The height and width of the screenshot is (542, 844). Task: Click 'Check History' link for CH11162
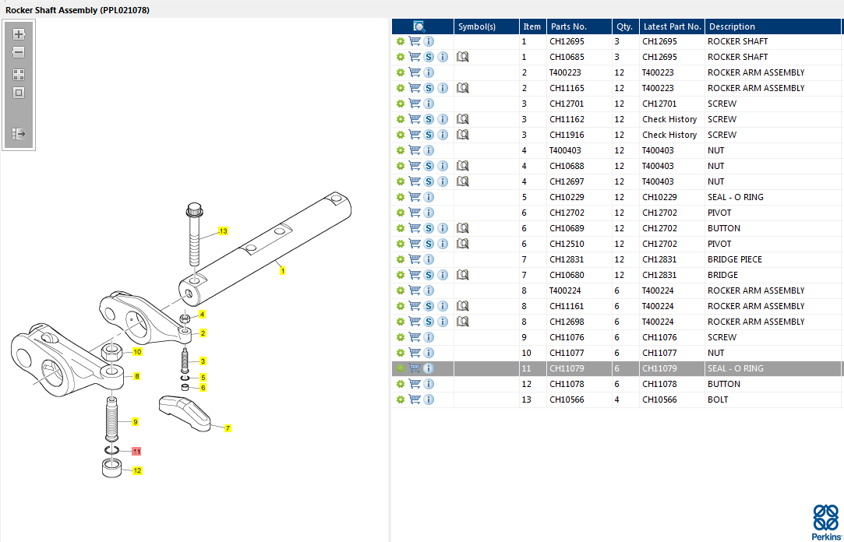[x=669, y=119]
